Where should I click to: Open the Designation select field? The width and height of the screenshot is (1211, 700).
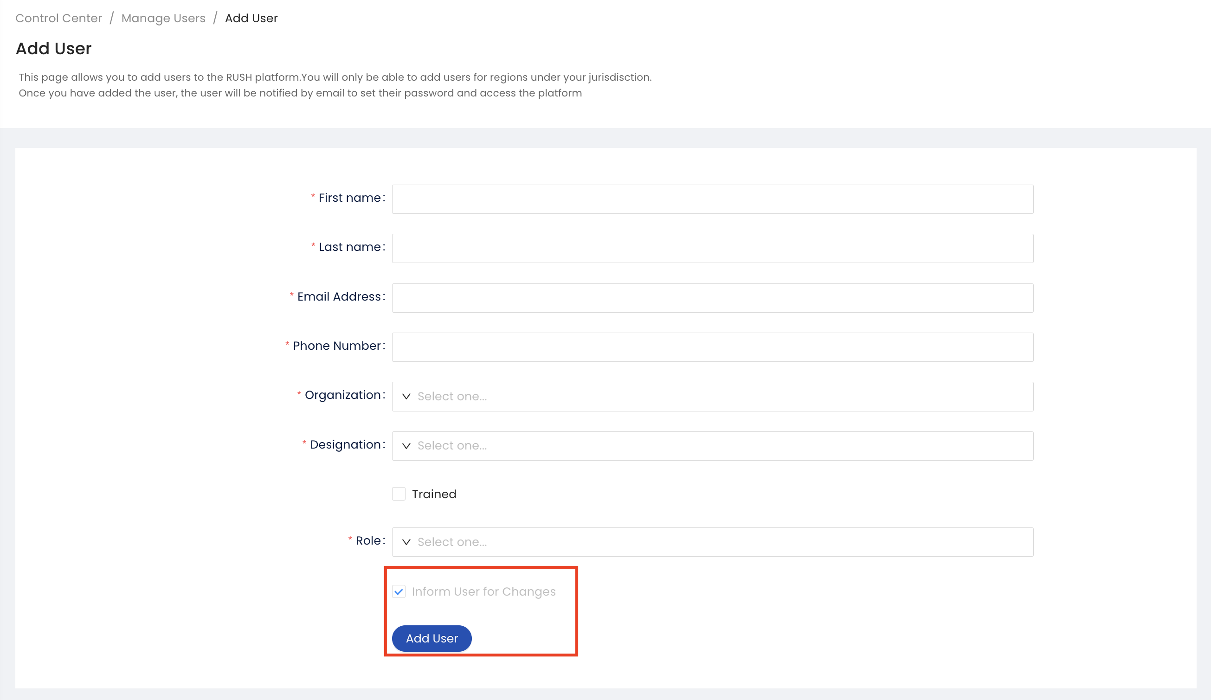[x=713, y=446]
